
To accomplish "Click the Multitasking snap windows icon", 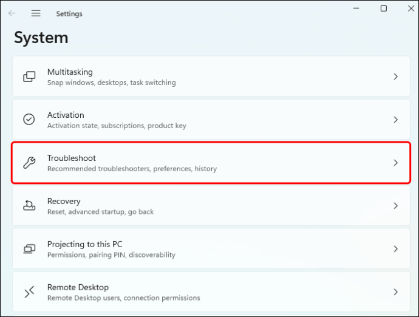I will (29, 77).
